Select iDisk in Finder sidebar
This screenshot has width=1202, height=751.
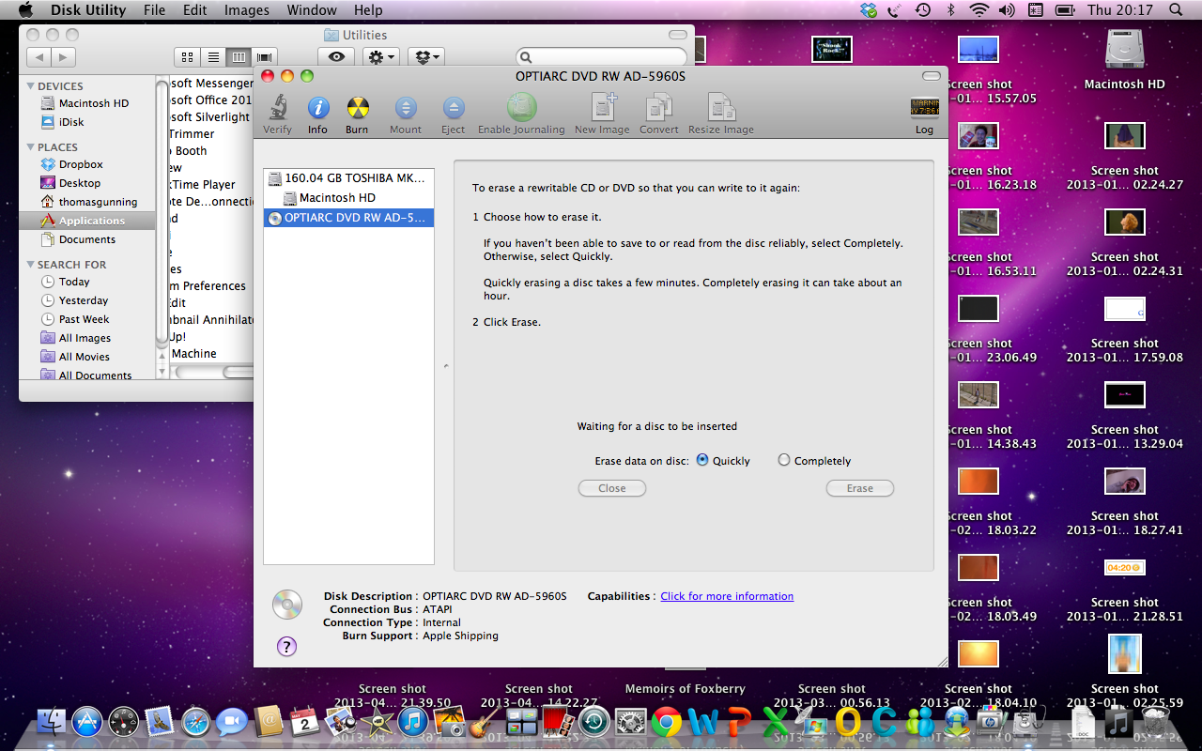86,122
